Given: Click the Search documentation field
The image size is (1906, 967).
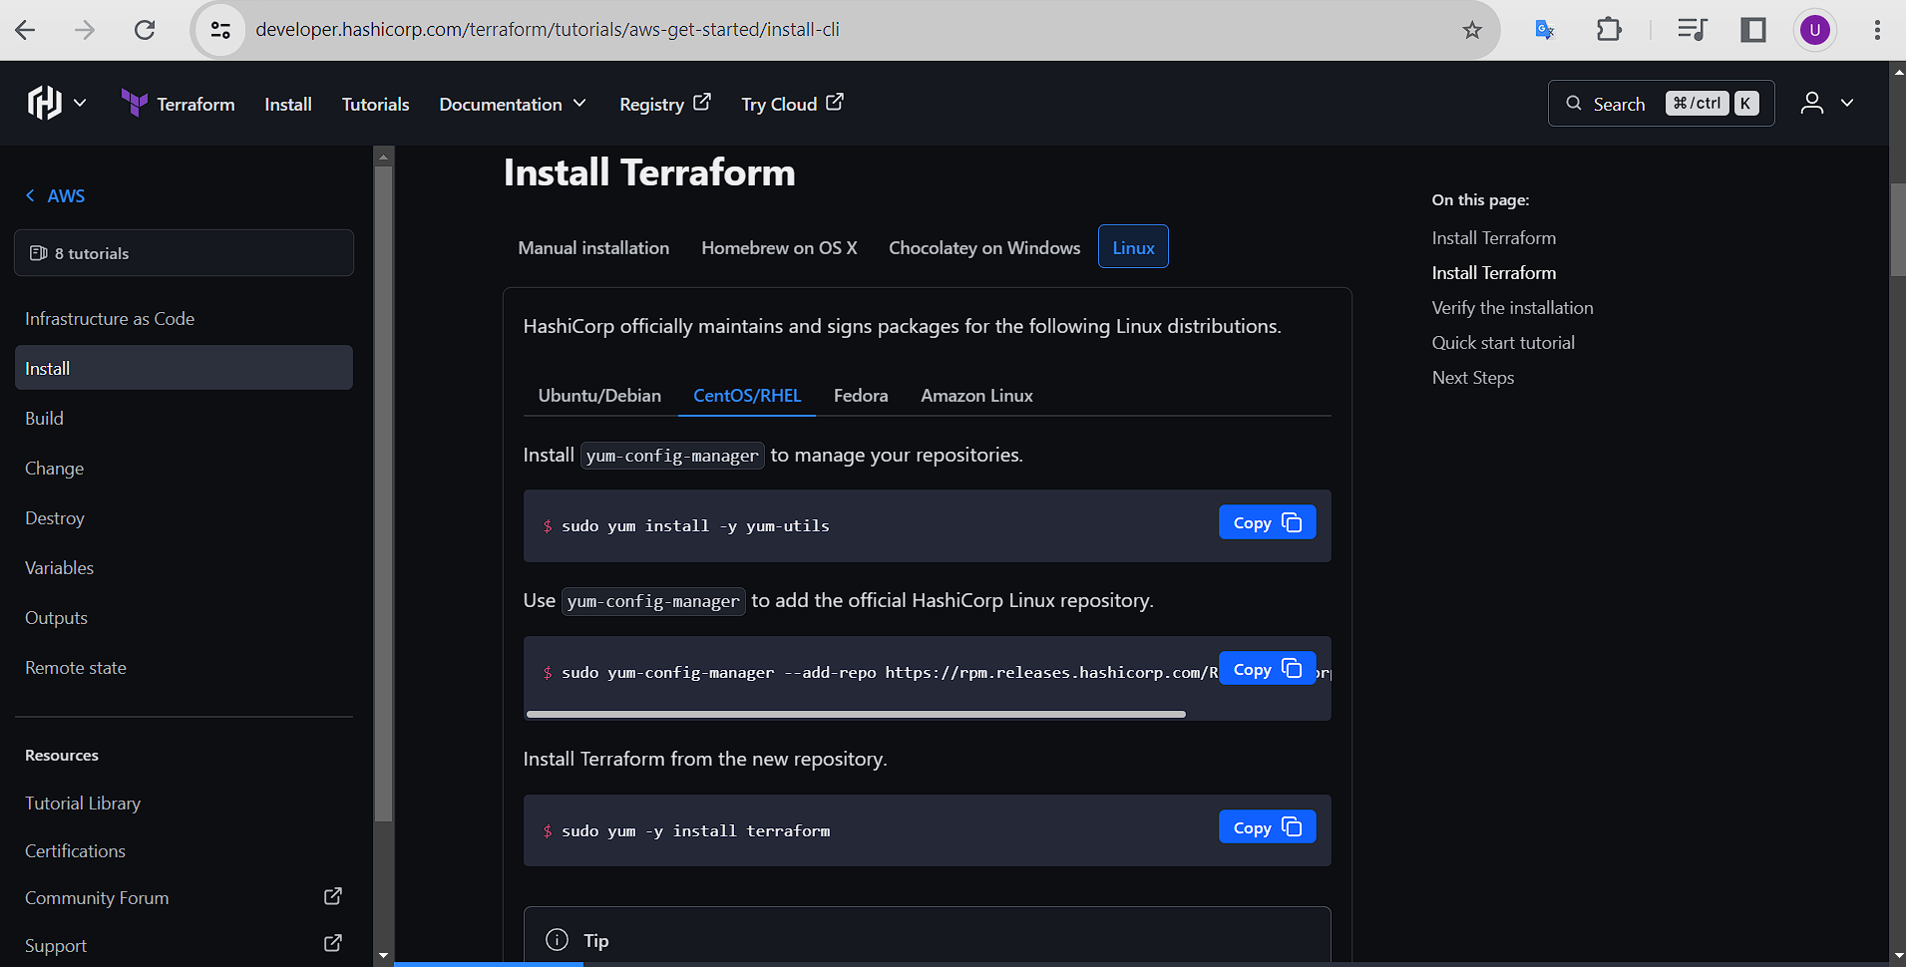Looking at the screenshot, I should coord(1660,104).
